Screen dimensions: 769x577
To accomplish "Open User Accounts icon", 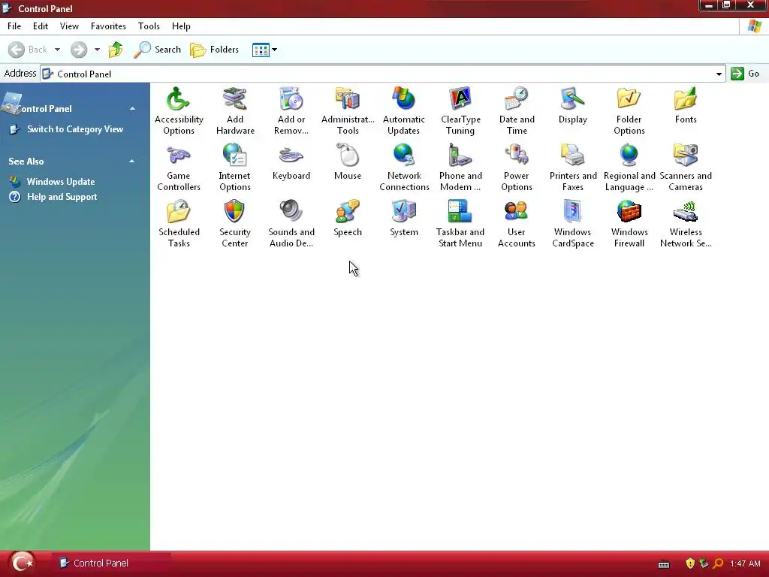I will [x=517, y=224].
